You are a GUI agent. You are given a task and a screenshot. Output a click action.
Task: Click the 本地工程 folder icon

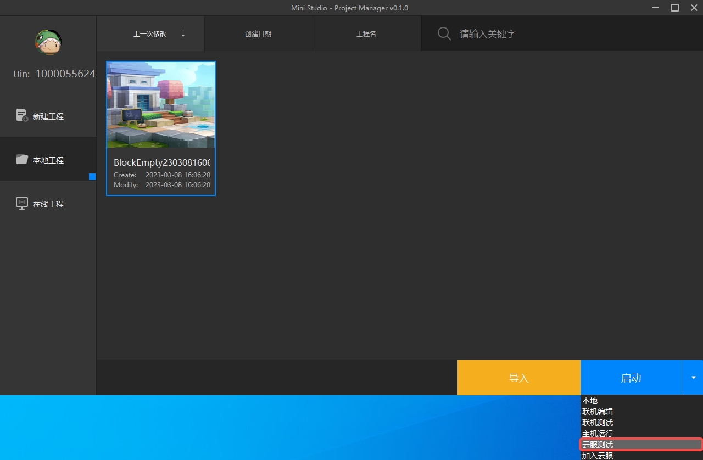(x=22, y=159)
